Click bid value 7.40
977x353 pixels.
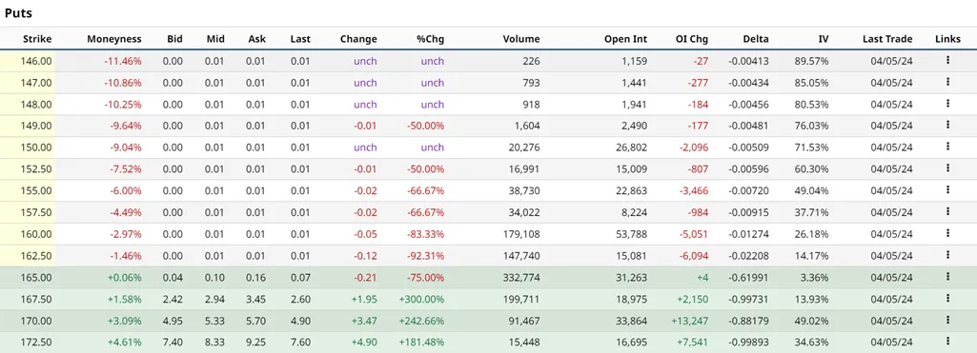pos(173,343)
